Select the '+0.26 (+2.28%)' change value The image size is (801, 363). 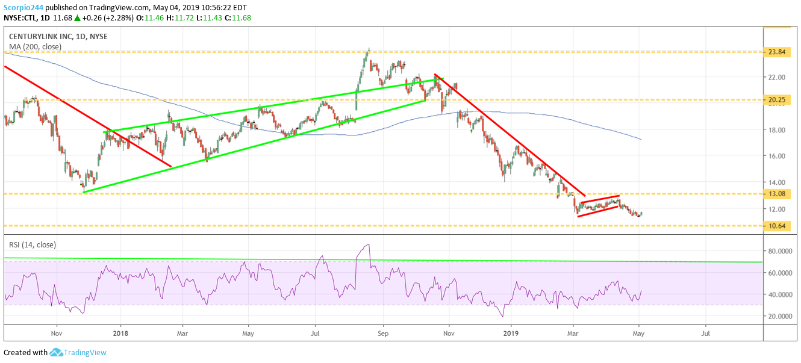click(x=108, y=18)
